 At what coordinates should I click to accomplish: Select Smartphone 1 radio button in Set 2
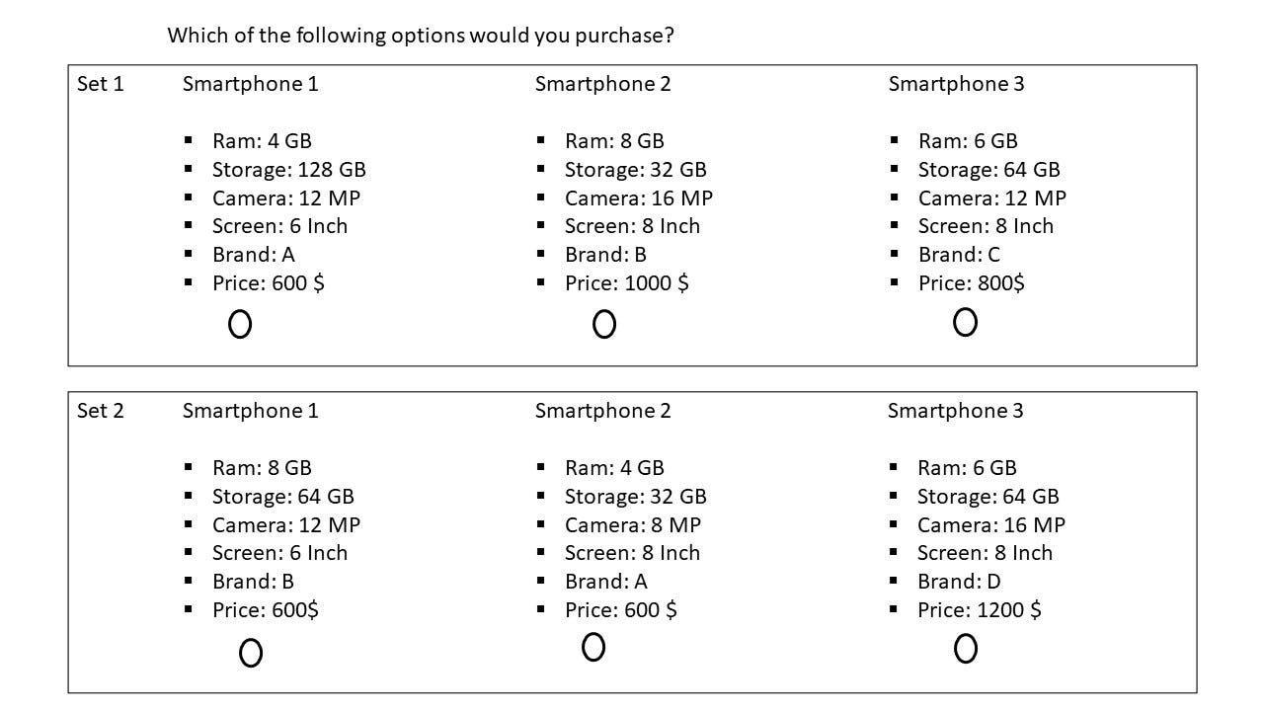click(251, 653)
